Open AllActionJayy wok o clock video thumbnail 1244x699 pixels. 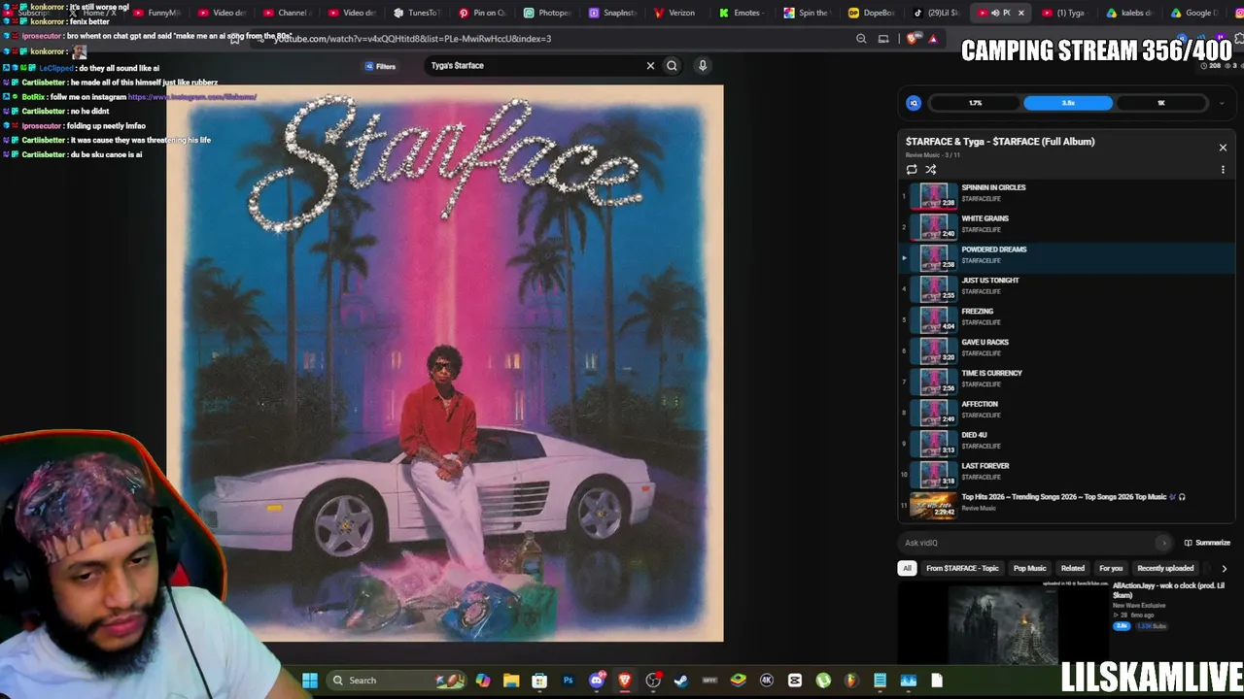pyautogui.click(x=1002, y=624)
